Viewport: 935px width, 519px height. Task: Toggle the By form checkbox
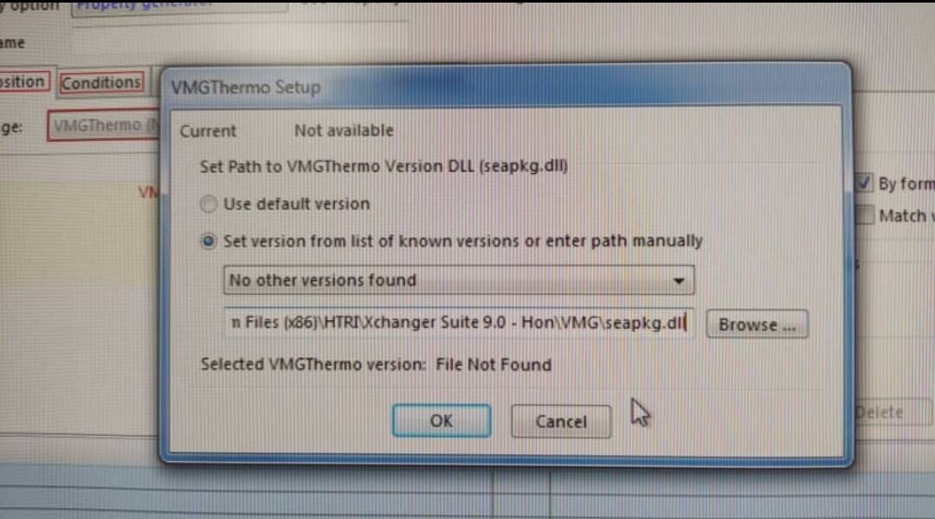pyautogui.click(x=863, y=183)
